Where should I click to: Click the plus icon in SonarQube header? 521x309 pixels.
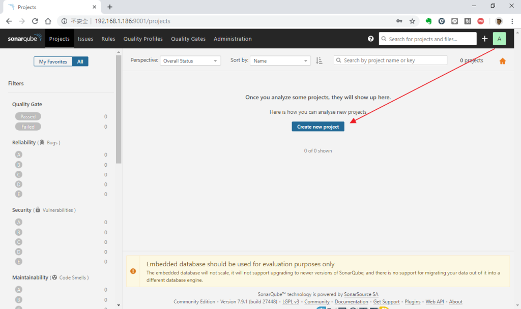(484, 39)
